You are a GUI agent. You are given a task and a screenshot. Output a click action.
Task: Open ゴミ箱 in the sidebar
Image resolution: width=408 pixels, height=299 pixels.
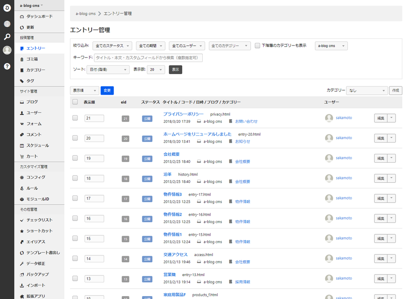(x=32, y=59)
